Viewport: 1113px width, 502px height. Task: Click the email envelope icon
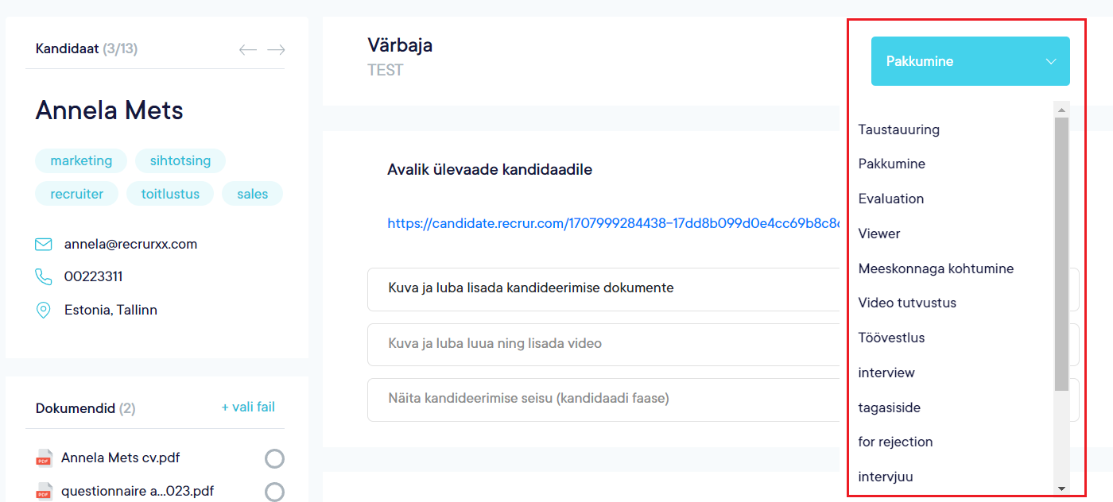tap(44, 244)
